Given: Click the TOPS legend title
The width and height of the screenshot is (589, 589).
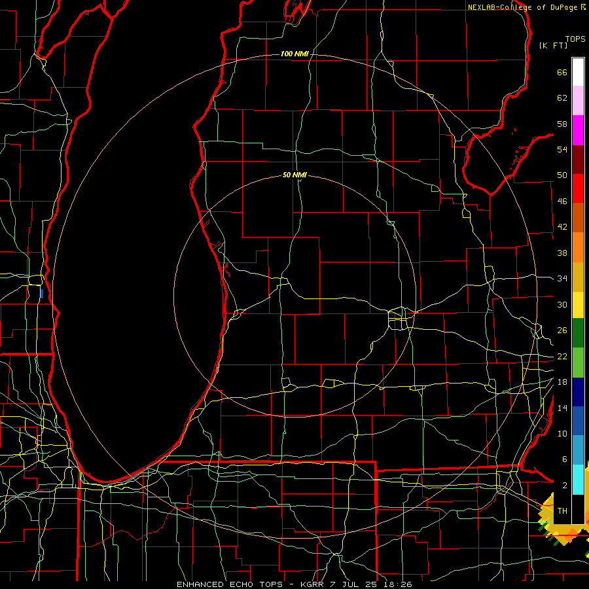Looking at the screenshot, I should tap(575, 39).
